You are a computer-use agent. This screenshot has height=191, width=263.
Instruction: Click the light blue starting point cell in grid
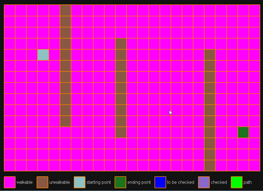point(43,55)
